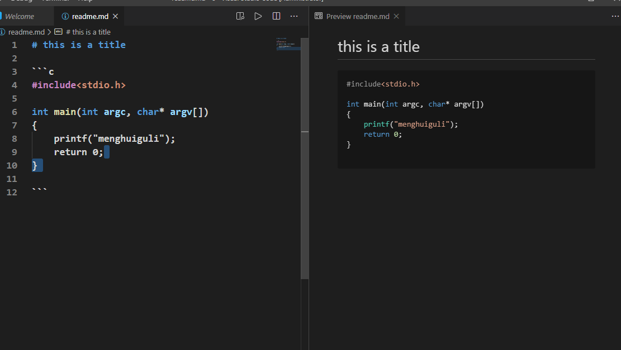621x350 pixels.
Task: Click printf line in preview code block
Action: (x=411, y=124)
